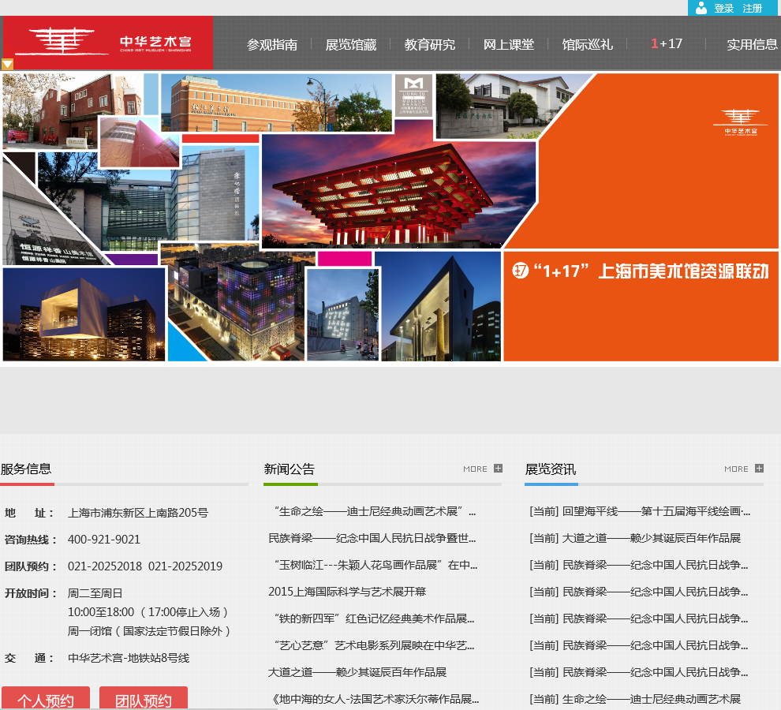This screenshot has width=781, height=710.
Task: Open the 馆际巡礼 menu
Action: pyautogui.click(x=587, y=45)
